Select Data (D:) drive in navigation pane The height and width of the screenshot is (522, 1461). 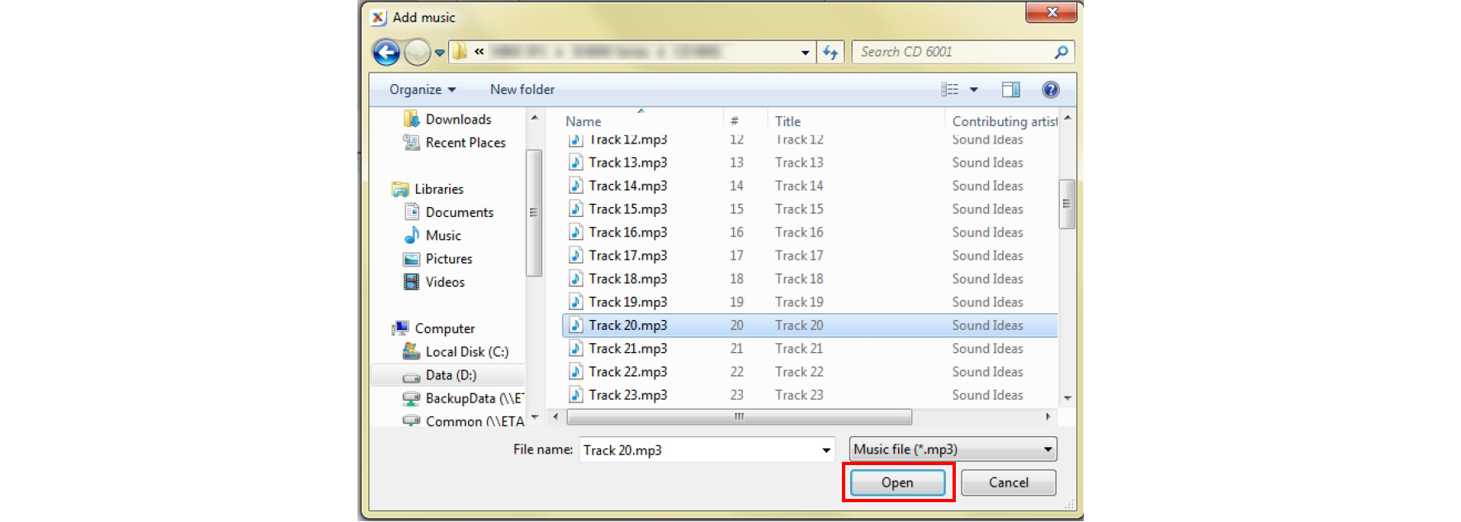pos(450,375)
